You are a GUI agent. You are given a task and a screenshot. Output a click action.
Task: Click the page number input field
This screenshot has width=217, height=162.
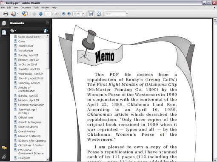(48, 14)
